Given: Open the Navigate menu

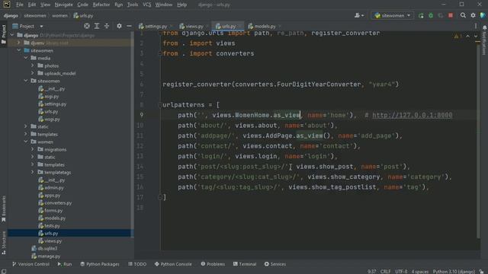Looking at the screenshot, I should tap(63, 5).
